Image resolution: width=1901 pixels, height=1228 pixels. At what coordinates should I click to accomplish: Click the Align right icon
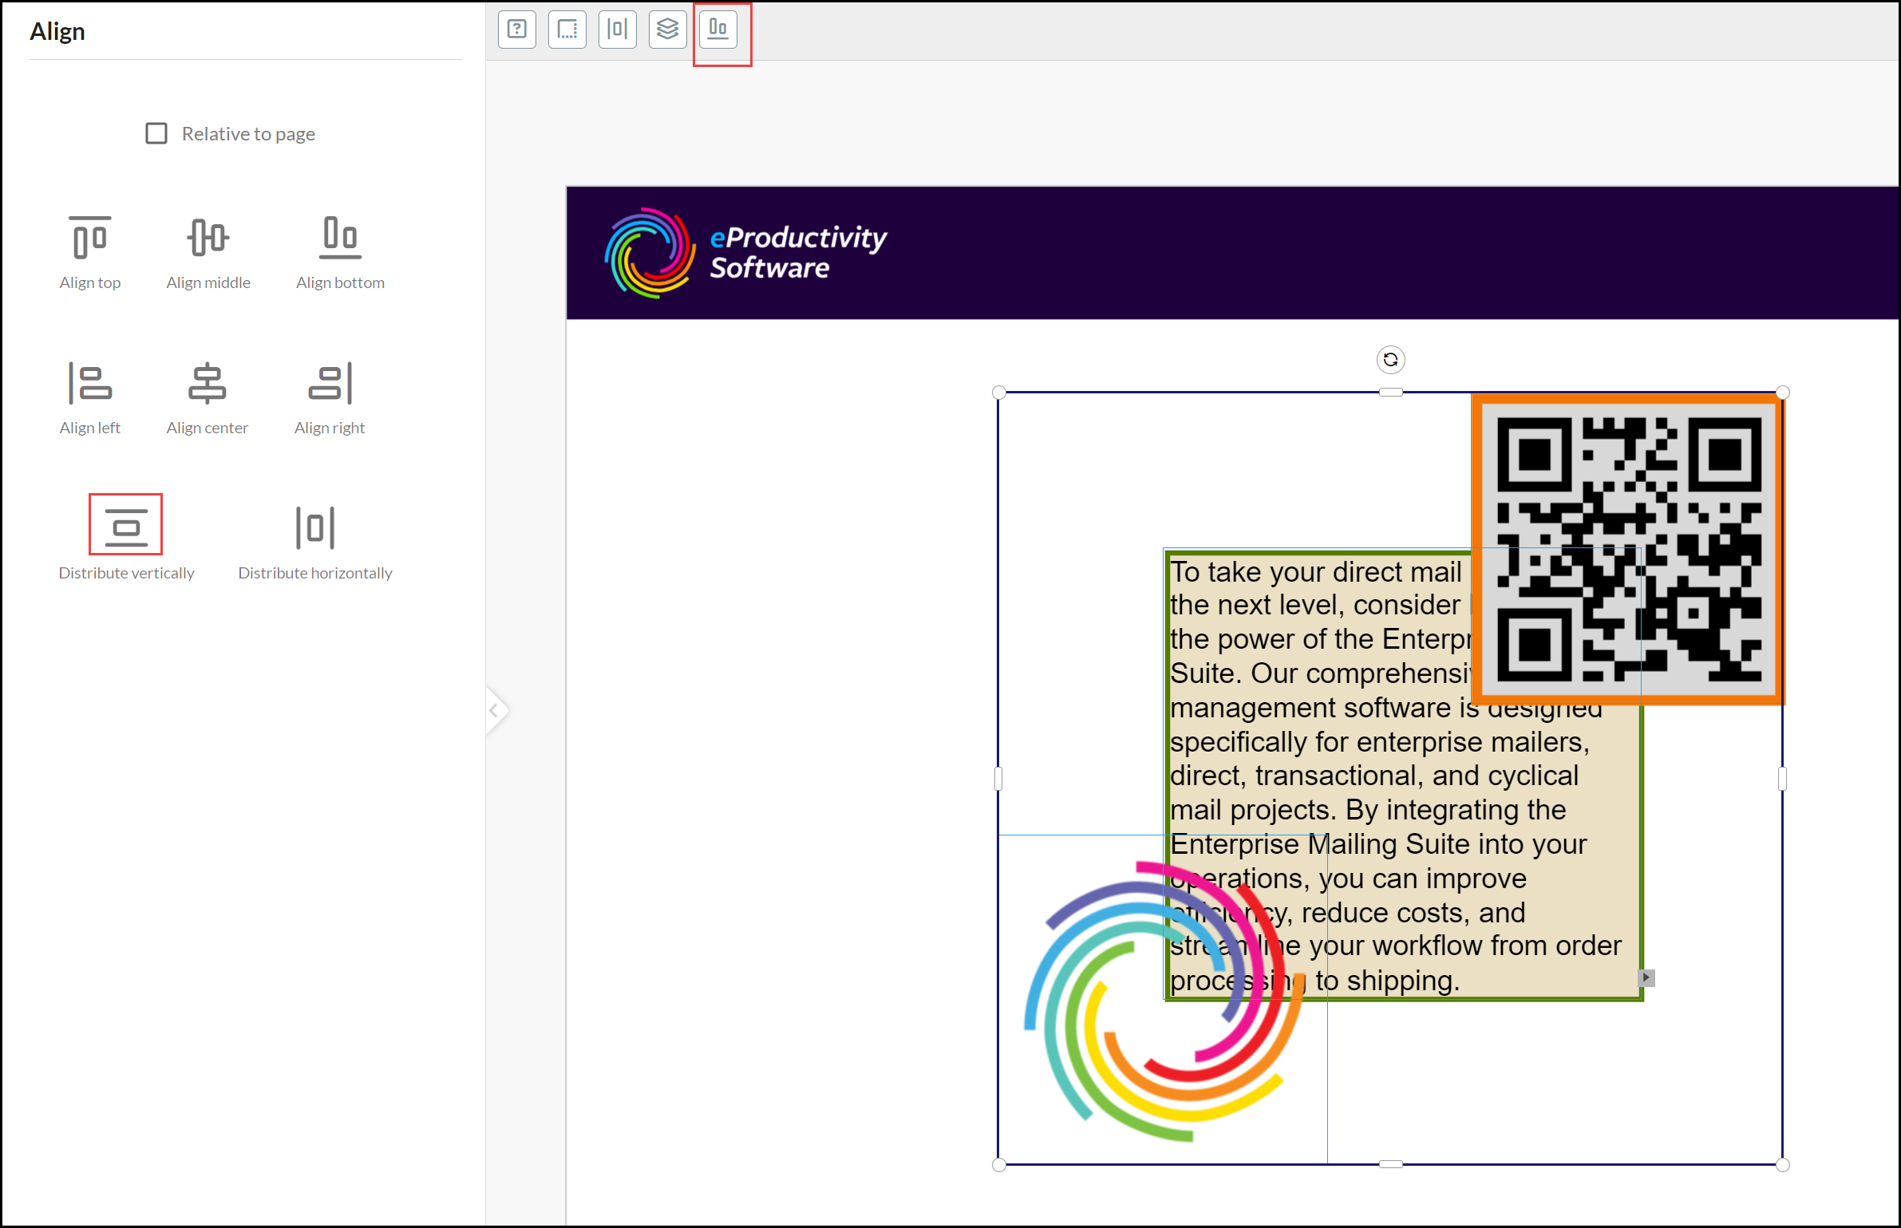click(x=330, y=383)
